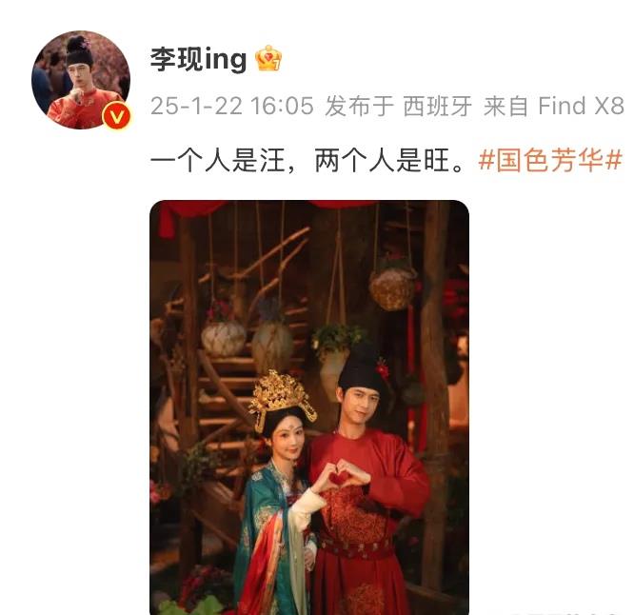
Task: Tap the hanging round basket in photo
Action: [x=392, y=288]
